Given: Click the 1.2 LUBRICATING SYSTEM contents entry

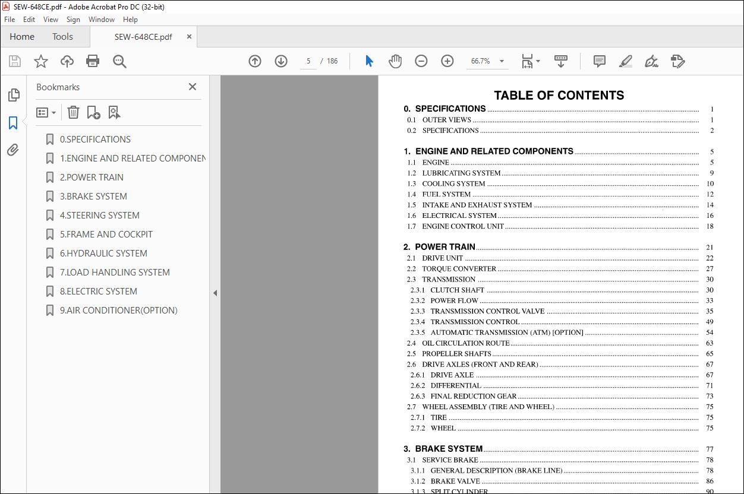Looking at the screenshot, I should [x=560, y=173].
